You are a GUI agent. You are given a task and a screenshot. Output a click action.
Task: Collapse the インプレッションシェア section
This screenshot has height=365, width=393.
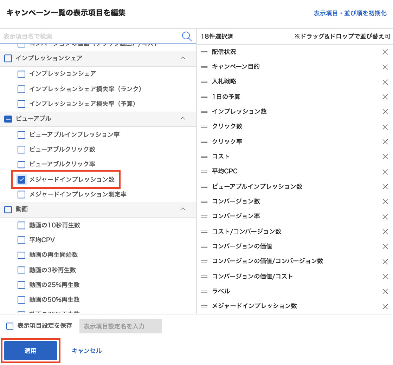click(x=182, y=58)
